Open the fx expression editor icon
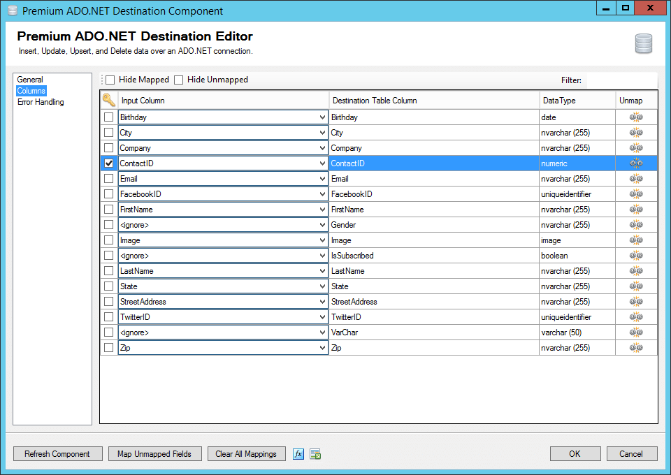671x475 pixels. click(298, 454)
